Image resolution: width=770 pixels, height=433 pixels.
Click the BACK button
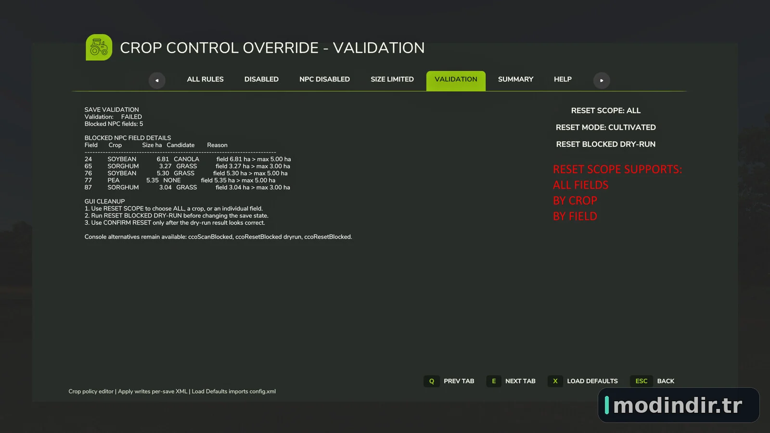click(666, 381)
